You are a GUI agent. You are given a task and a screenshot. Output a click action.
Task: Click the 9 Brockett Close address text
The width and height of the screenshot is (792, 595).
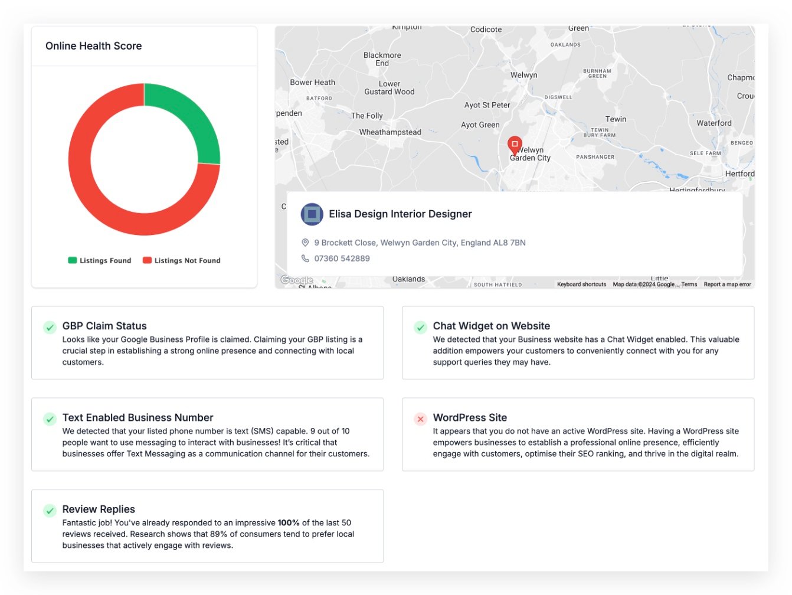[x=420, y=243]
